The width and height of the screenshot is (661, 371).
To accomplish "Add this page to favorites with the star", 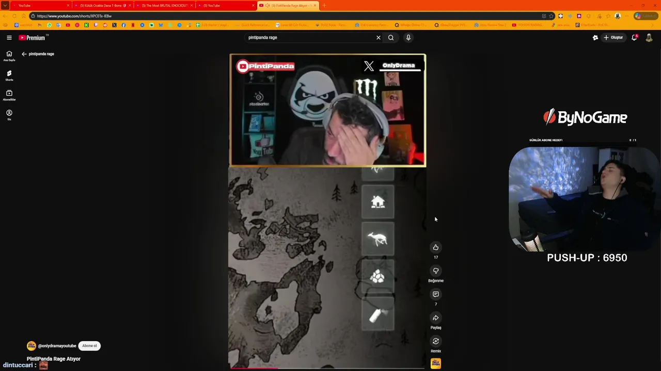I will 551,16.
